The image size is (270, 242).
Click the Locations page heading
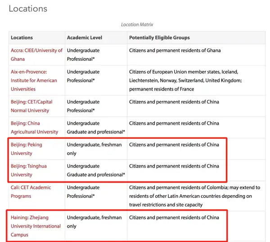coord(28,9)
